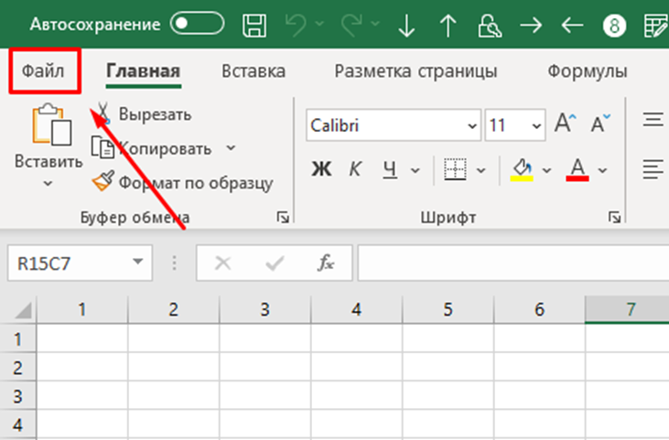This screenshot has height=440, width=669.
Task: Click the down arrow quick access icon
Action: 406,26
